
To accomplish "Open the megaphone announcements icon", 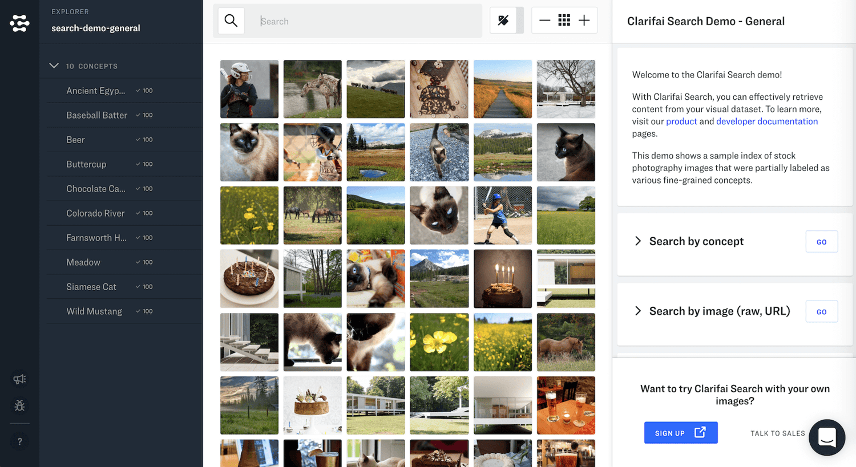I will (19, 379).
